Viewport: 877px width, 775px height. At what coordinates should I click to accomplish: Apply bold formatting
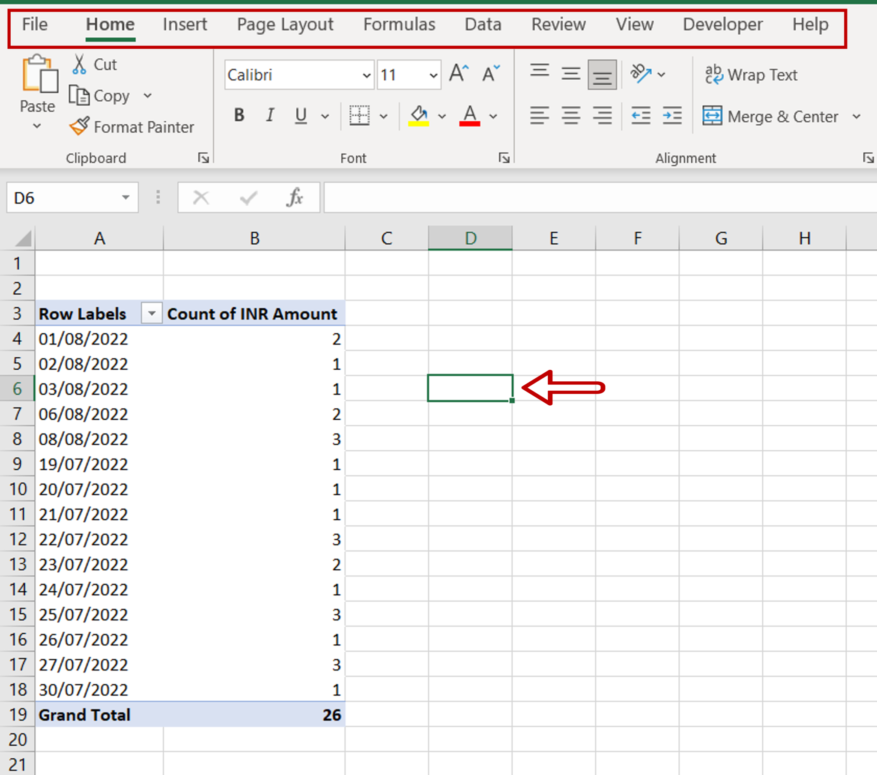pyautogui.click(x=239, y=114)
